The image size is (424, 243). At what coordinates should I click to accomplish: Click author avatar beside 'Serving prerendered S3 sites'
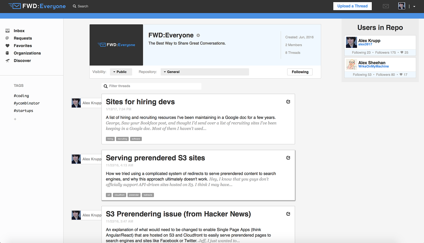76,159
